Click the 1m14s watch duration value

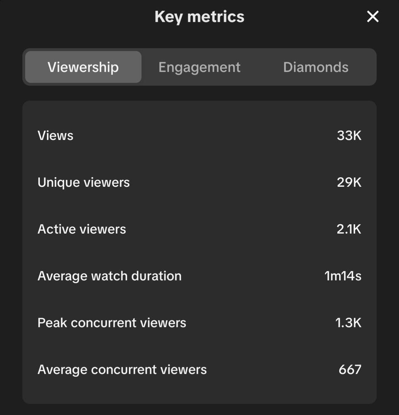(x=343, y=276)
